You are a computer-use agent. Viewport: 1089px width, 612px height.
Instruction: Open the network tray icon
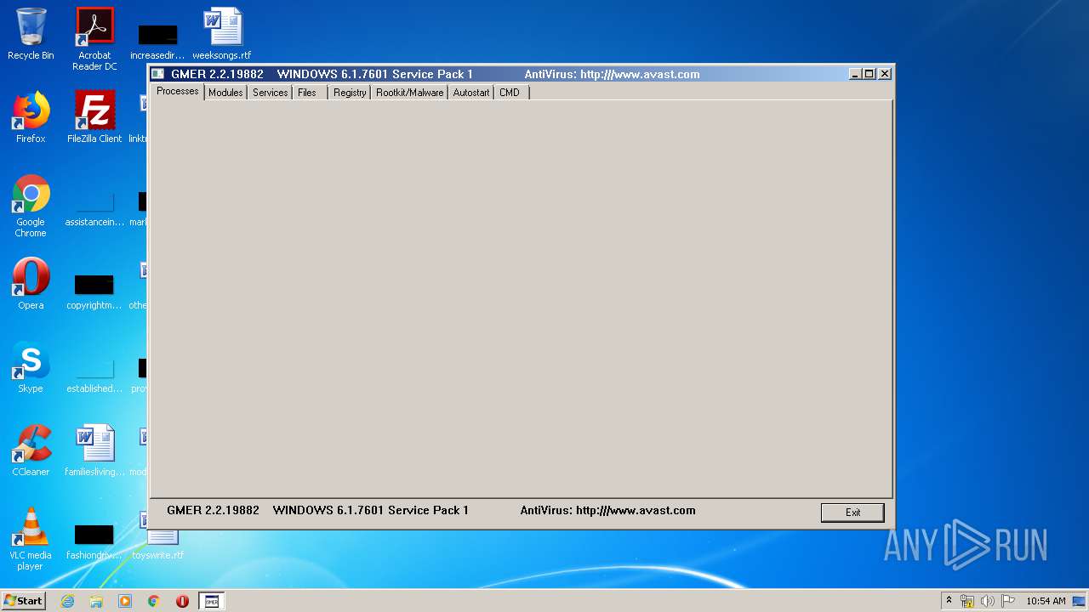(x=967, y=601)
